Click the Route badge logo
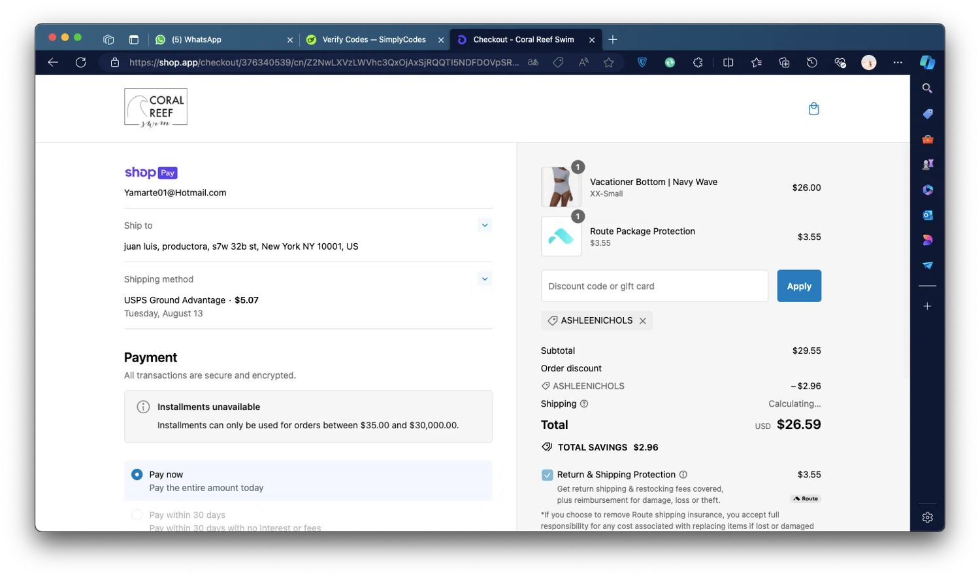 (x=806, y=499)
